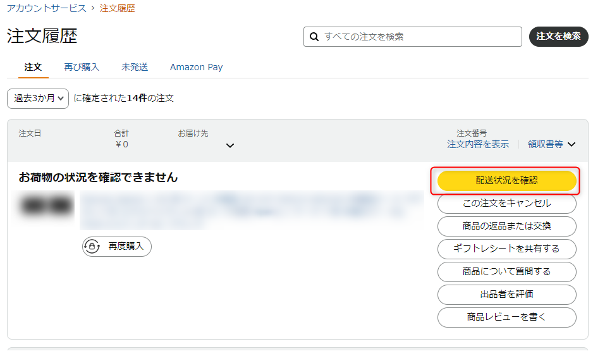
Task: Click the re-purchase cart icon
Action: (x=92, y=246)
